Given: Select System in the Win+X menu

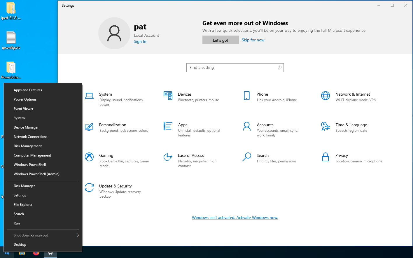Looking at the screenshot, I should 43,118.
